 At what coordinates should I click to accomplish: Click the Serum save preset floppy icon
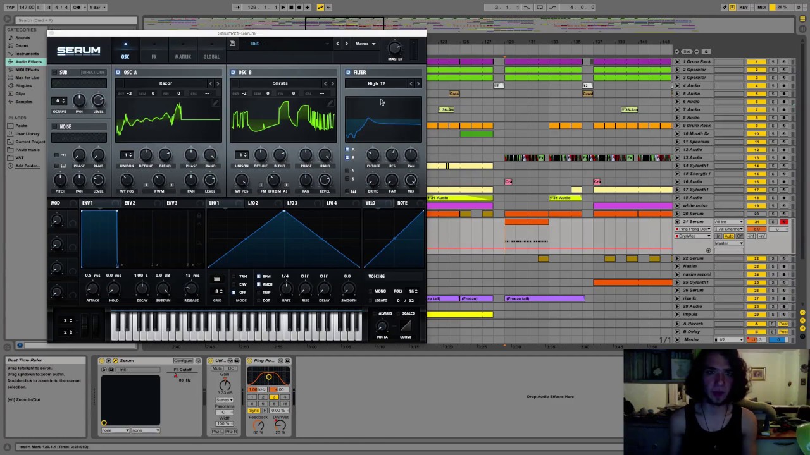(x=232, y=44)
